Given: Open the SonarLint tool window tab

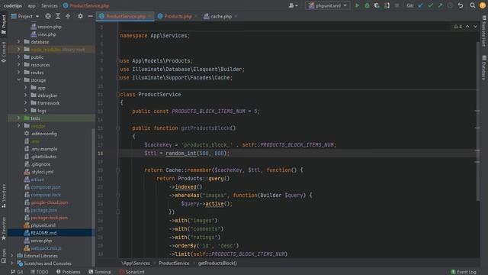Looking at the screenshot, I should click(x=132, y=272).
